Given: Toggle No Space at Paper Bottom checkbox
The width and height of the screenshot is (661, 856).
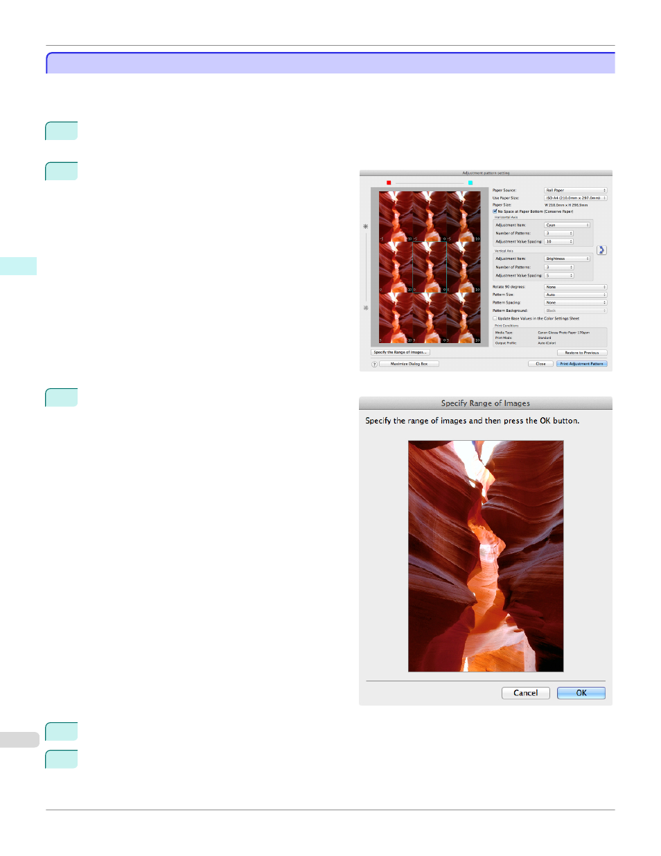Looking at the screenshot, I should coord(495,211).
